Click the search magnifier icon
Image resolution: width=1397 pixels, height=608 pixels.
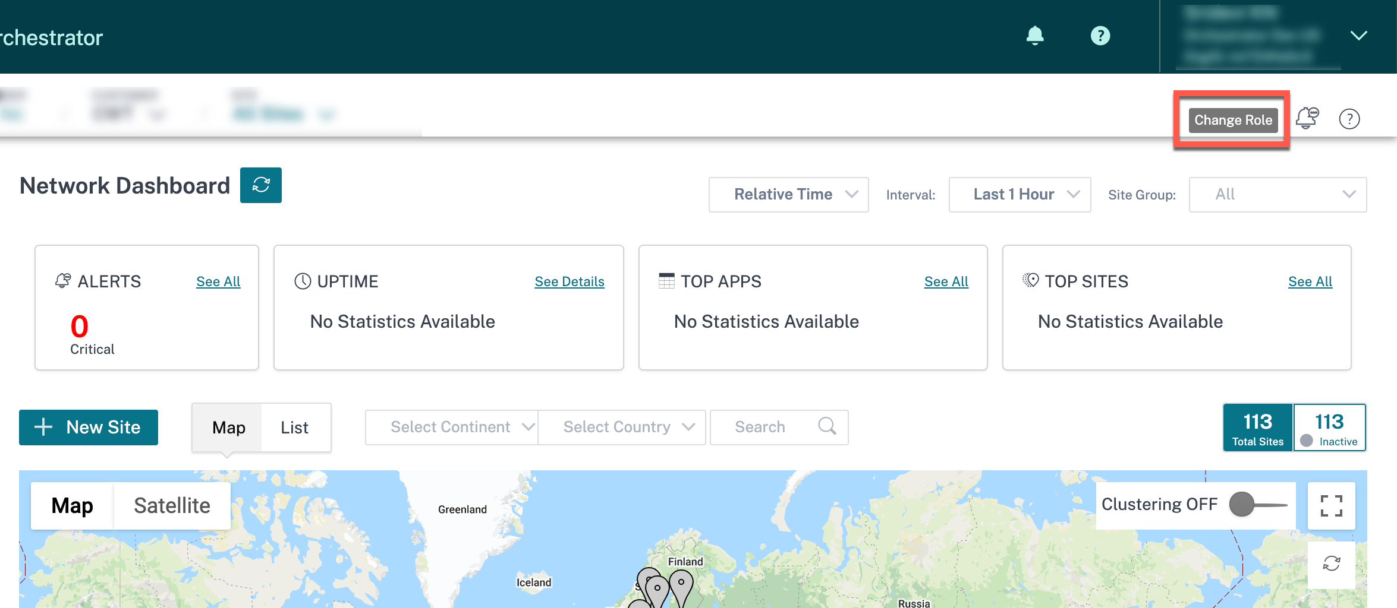point(827,426)
